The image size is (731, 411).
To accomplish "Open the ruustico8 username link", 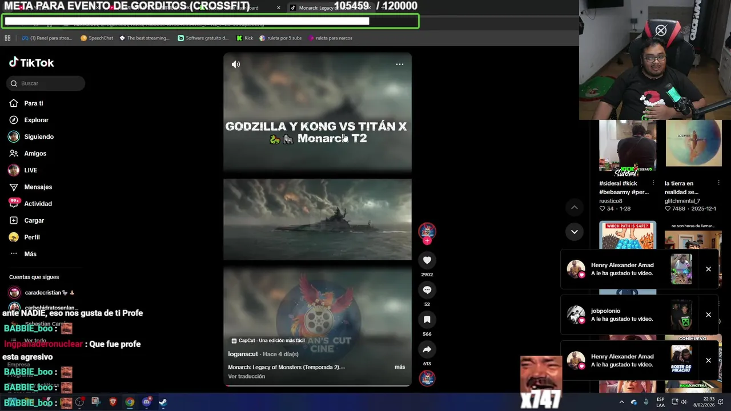I will point(610,201).
